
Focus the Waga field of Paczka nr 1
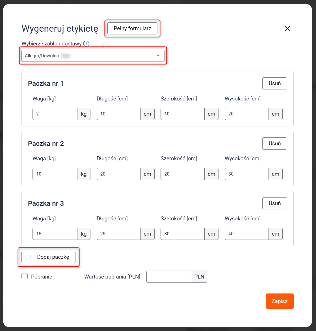[55, 114]
